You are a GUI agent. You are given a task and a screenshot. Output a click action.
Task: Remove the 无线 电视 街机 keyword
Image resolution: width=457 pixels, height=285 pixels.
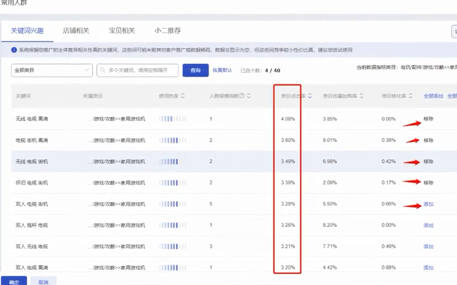click(x=429, y=162)
